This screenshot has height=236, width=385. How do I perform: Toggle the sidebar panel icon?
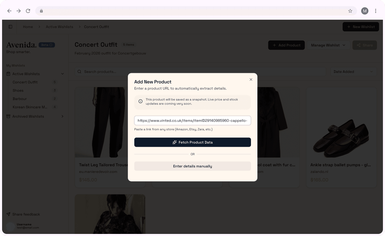pos(10,27)
